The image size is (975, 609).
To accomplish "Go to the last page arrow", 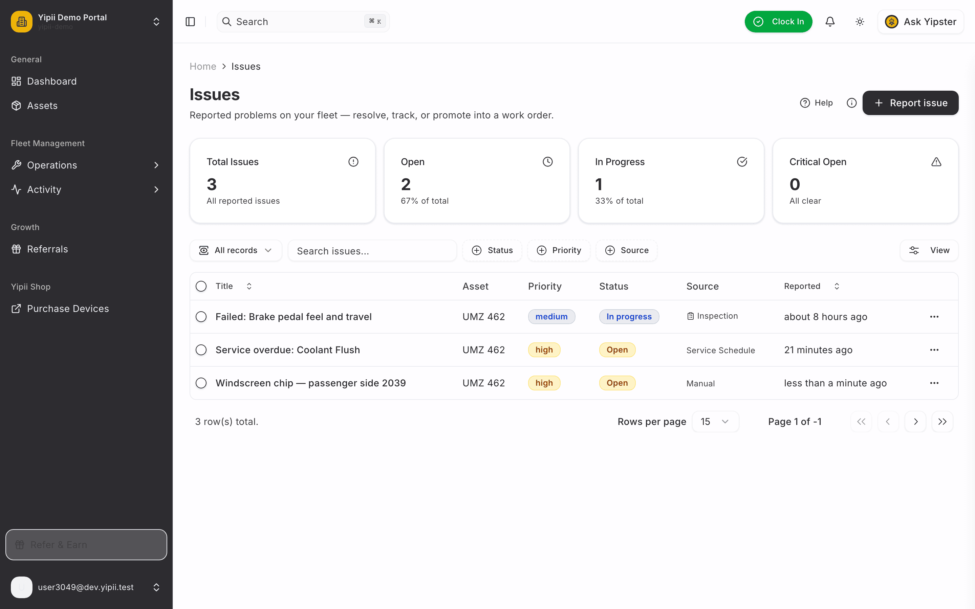I will [x=942, y=422].
